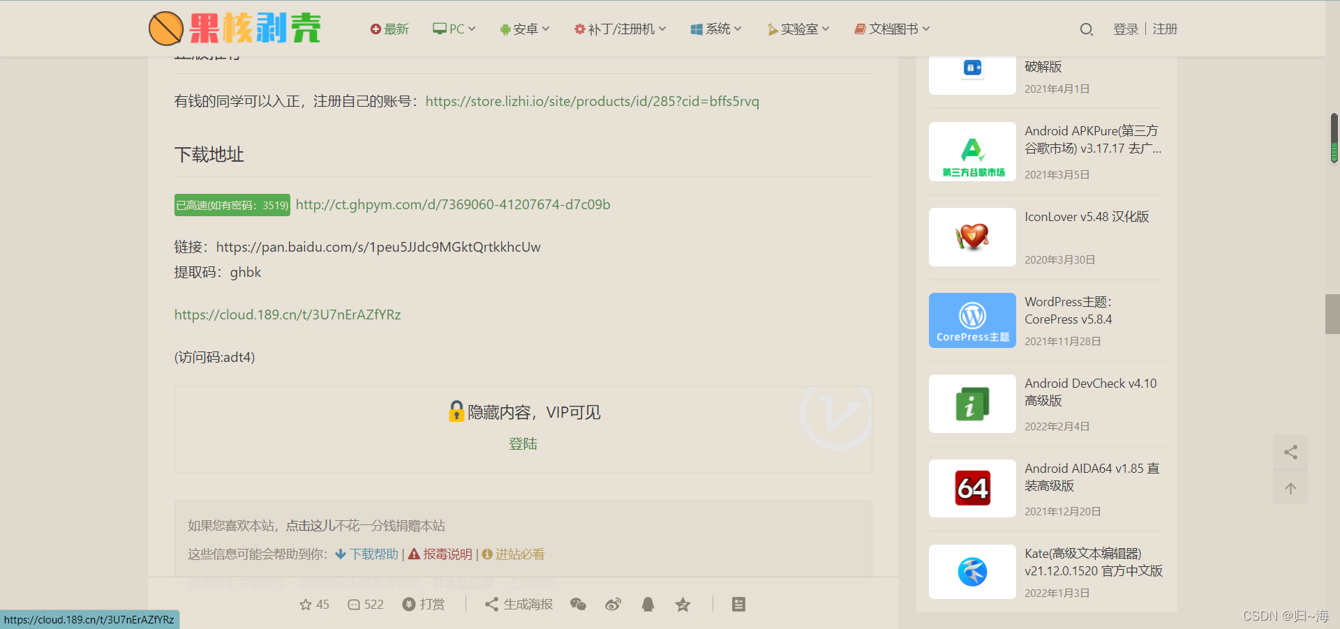Click the 打赏 reward icon
The image size is (1340, 629).
click(424, 604)
